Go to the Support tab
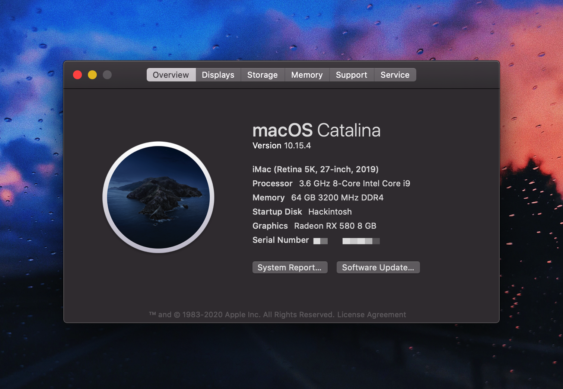This screenshot has height=389, width=563. coord(352,75)
